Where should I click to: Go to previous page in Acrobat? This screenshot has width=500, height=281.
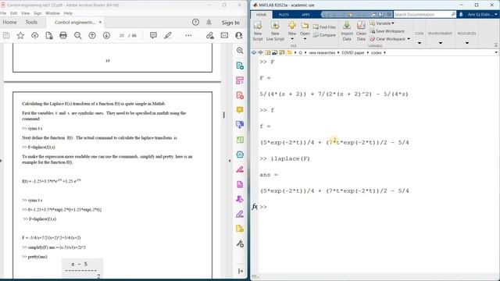(92, 36)
